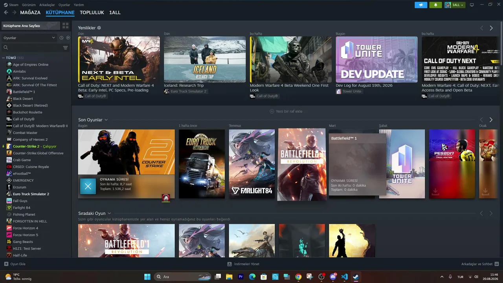Click the Farlight 84 icon in game list
Viewport: 503px width, 283px height.
coord(9,208)
